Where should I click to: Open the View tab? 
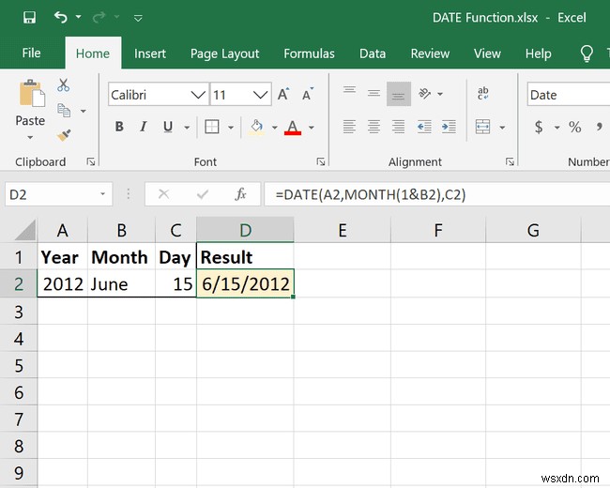(487, 53)
